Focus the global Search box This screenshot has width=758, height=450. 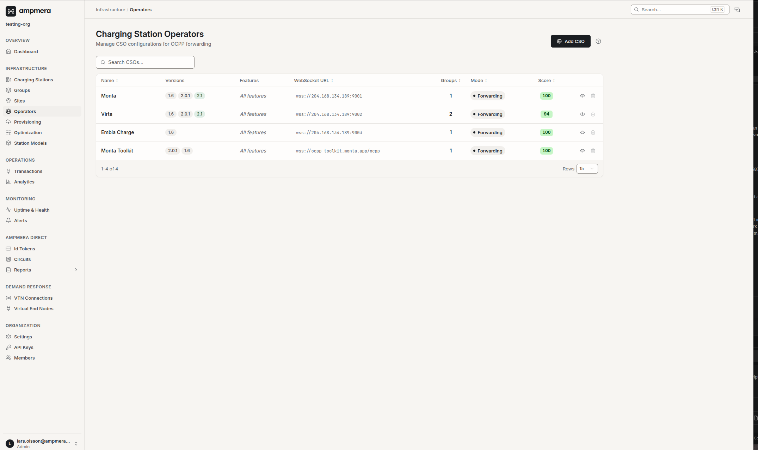[680, 10]
